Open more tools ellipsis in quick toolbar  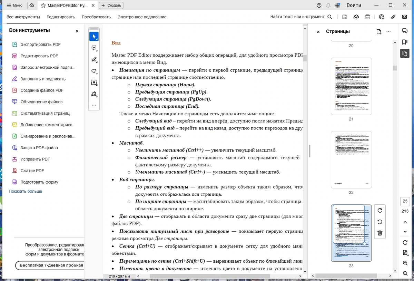coord(94,105)
